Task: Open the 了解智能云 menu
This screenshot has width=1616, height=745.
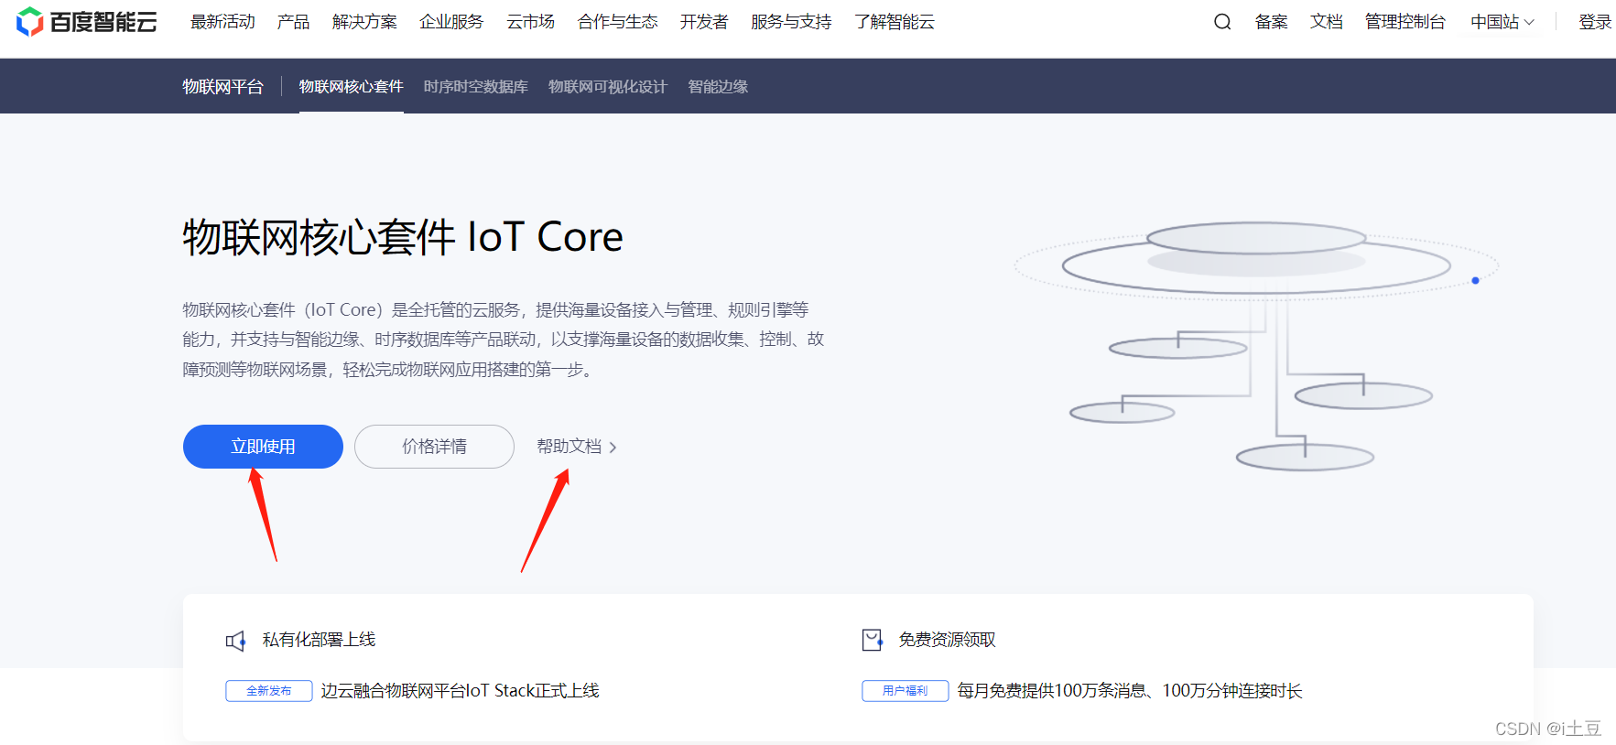Action: [895, 22]
